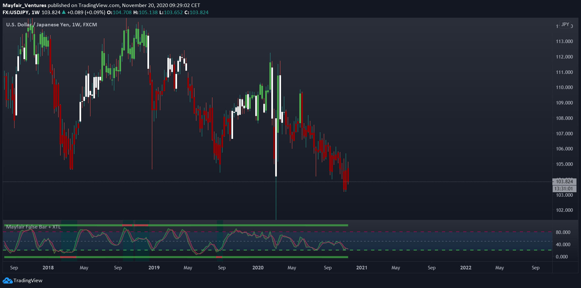Click the 105.000 price axis level

(564, 164)
